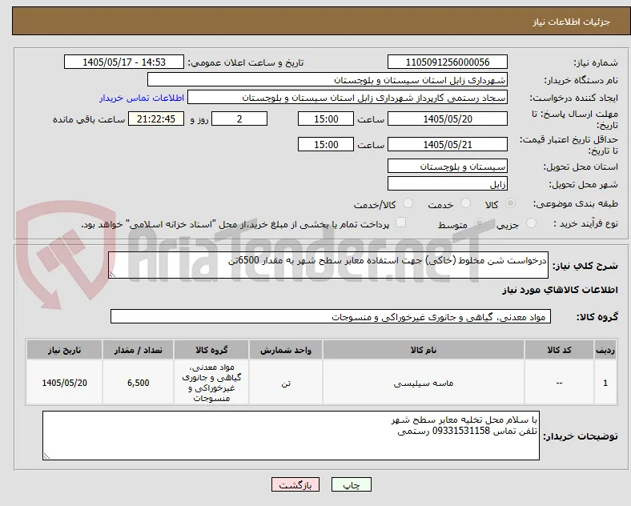Click the announcement date field 1405/05/17 - 14:53
Image resolution: width=631 pixels, height=506 pixels.
(x=124, y=62)
